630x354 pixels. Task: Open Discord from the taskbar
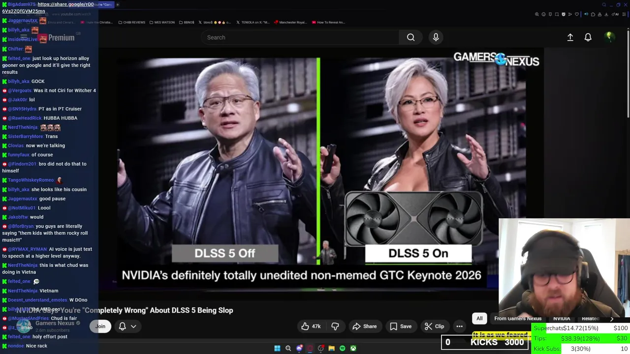[x=299, y=349]
